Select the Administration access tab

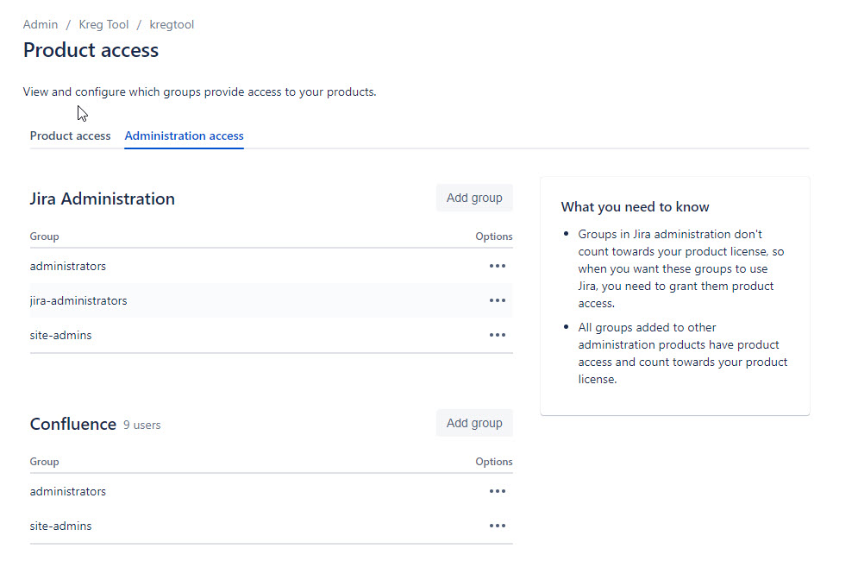pos(184,136)
